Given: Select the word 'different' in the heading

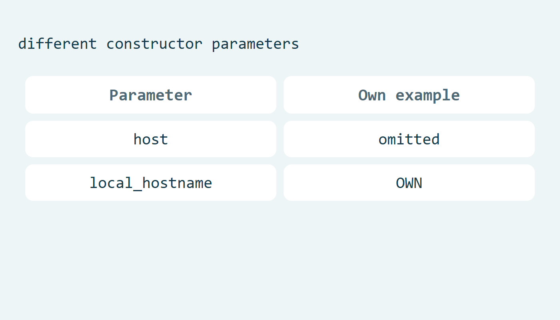Looking at the screenshot, I should coord(58,43).
